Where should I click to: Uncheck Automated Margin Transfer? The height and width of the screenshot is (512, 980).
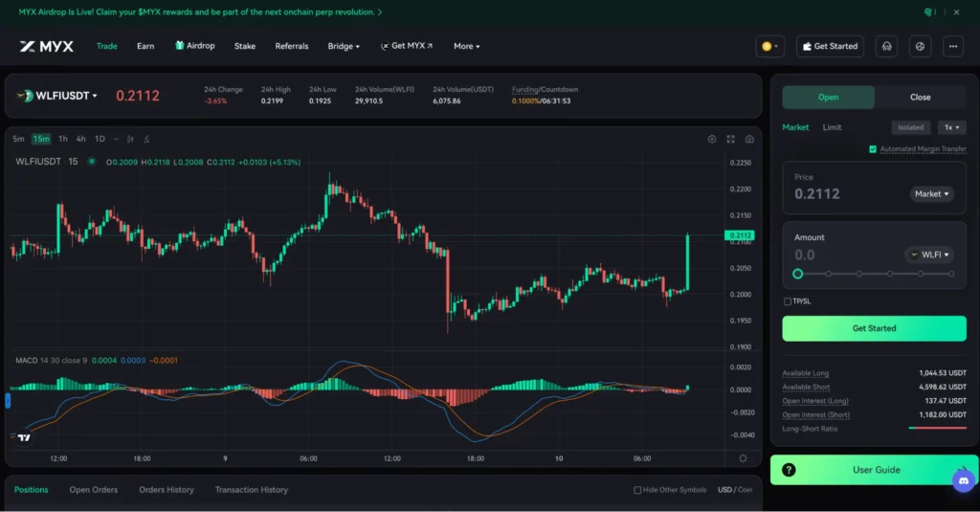click(x=873, y=149)
